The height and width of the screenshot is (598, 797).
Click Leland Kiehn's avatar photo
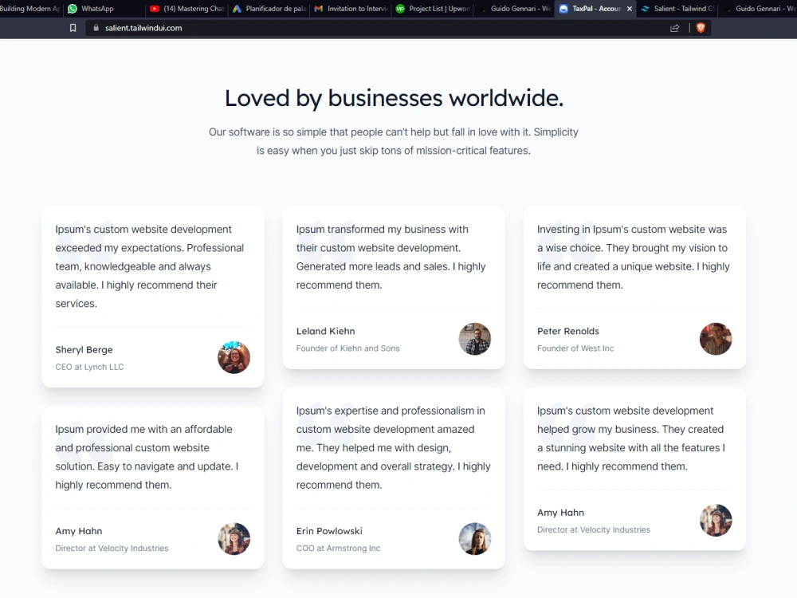475,339
